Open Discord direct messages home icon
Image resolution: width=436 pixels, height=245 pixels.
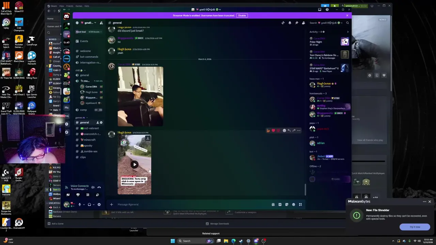pos(66,17)
